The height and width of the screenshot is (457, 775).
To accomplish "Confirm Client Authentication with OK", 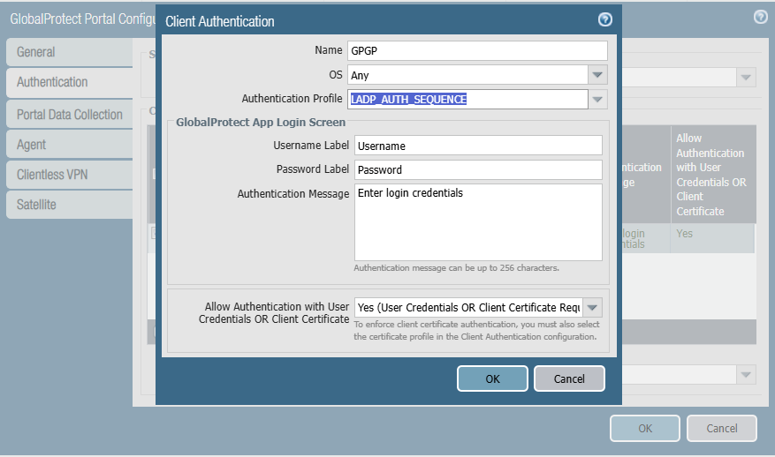I will click(x=492, y=378).
